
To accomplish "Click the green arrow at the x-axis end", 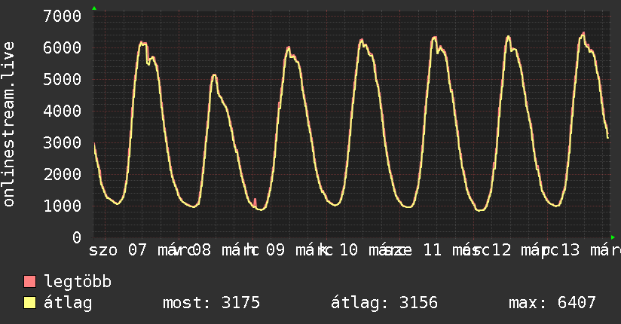I will pos(613,237).
